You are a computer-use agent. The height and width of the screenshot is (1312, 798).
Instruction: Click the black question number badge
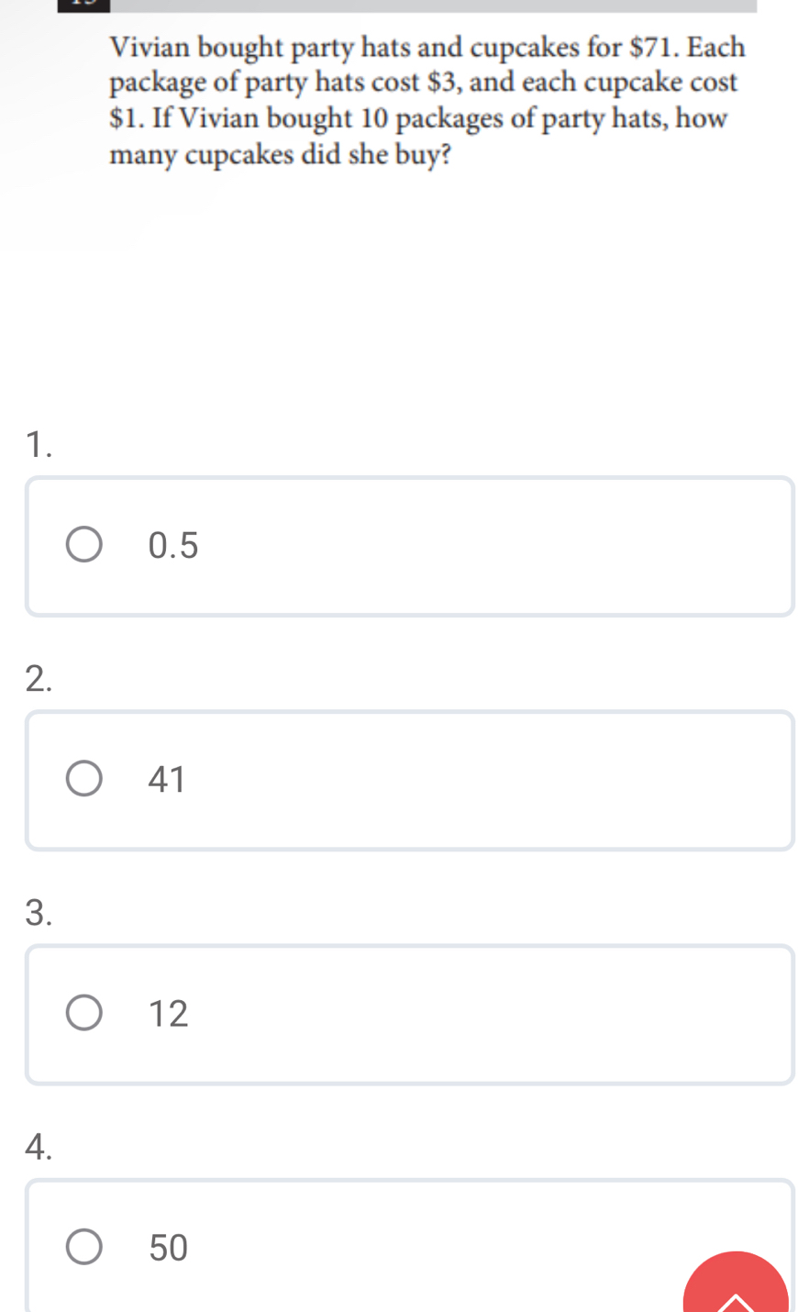83,6
